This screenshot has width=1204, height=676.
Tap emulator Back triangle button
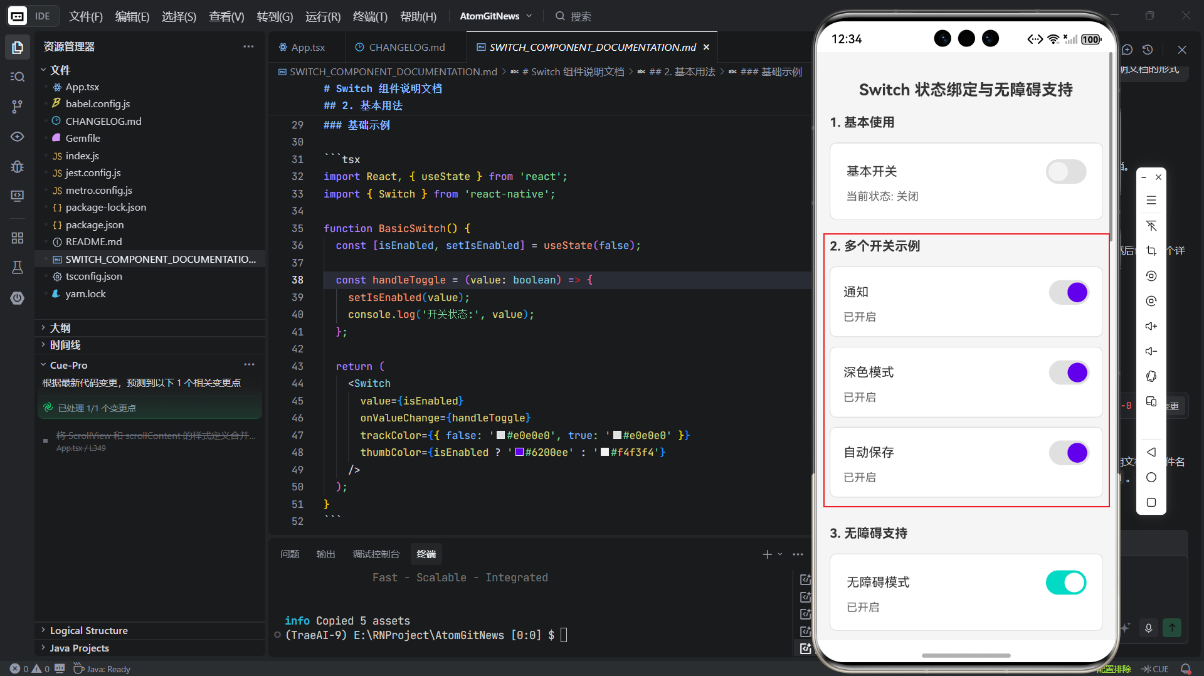[x=1151, y=452]
